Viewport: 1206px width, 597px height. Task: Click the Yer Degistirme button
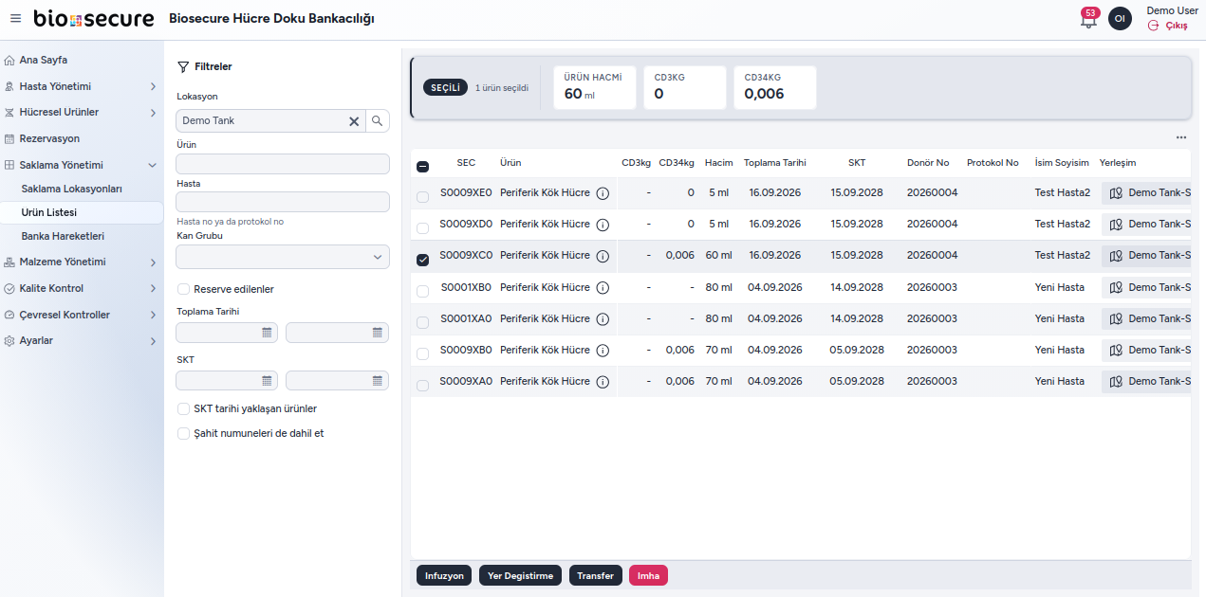[520, 575]
